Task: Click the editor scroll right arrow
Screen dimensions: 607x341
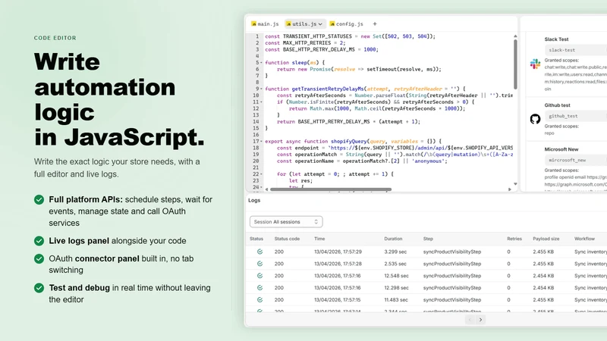Action: [x=510, y=189]
